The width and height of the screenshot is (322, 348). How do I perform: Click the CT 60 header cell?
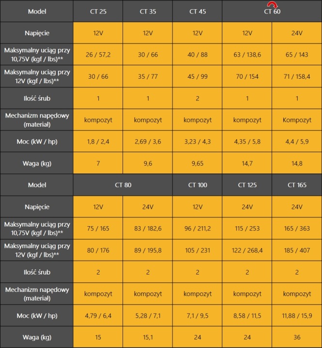(x=272, y=11)
